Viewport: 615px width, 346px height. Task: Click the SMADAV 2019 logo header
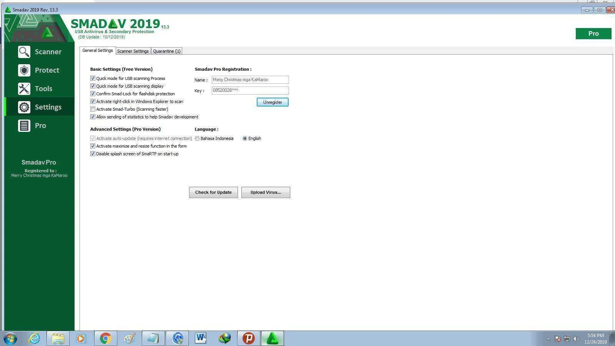(115, 24)
